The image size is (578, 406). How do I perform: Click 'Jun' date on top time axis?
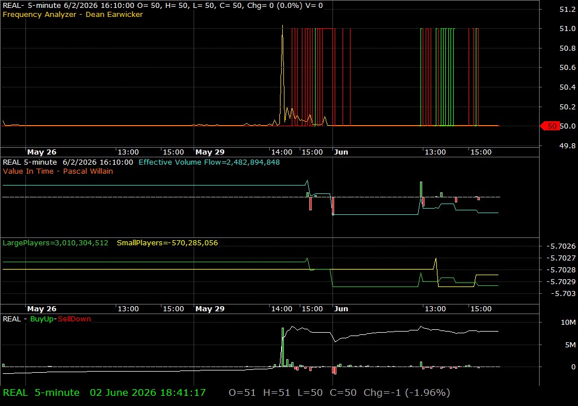pos(341,152)
